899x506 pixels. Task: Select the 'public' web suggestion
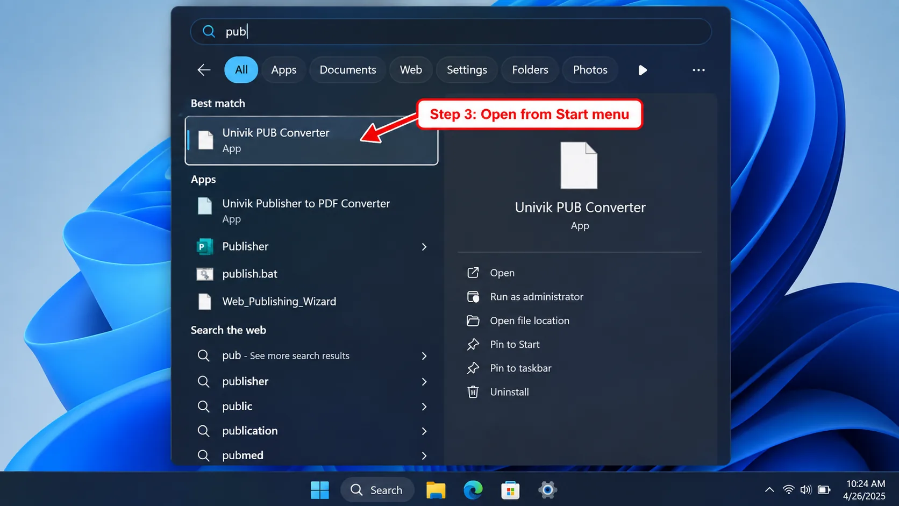click(x=311, y=406)
